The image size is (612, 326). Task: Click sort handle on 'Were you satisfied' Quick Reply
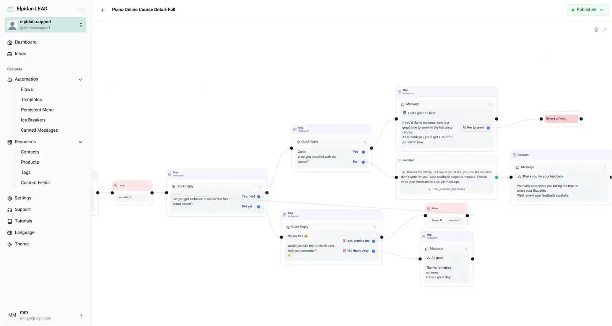click(x=365, y=142)
